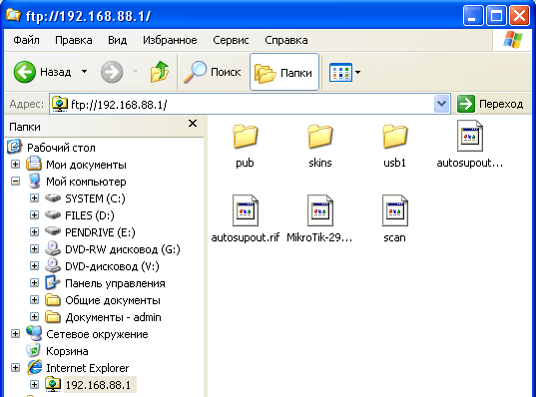This screenshot has width=536, height=397.
Task: Open the Вид menu
Action: pos(117,40)
